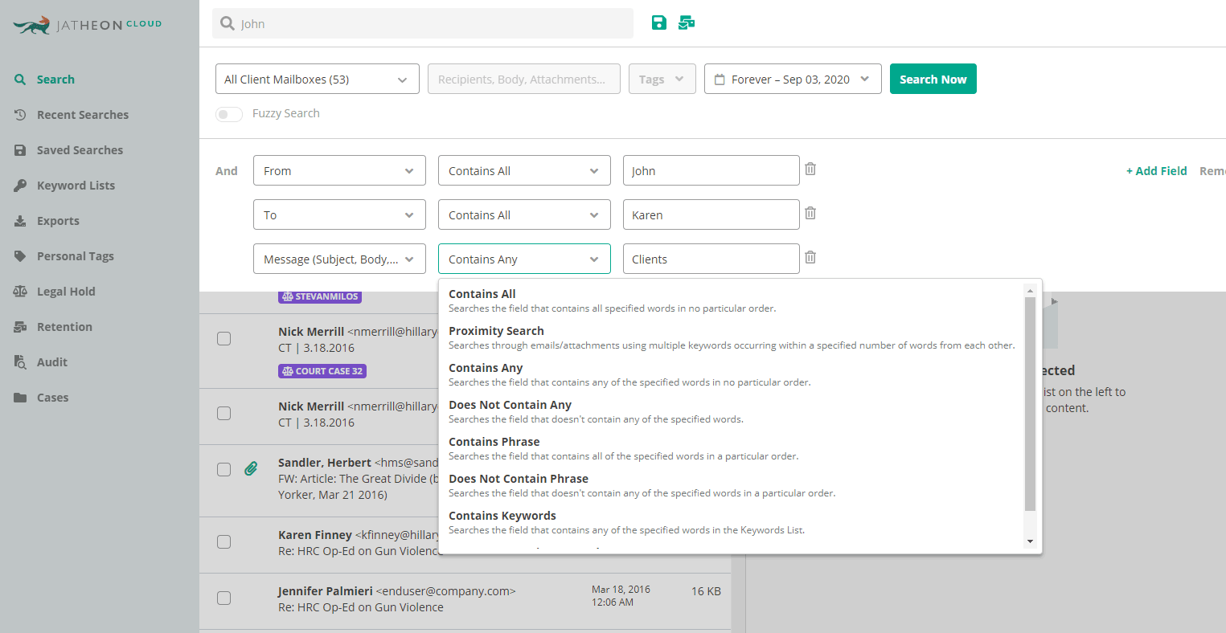Select the Sandler, Herbert email checkbox
1226x633 pixels.
(224, 470)
